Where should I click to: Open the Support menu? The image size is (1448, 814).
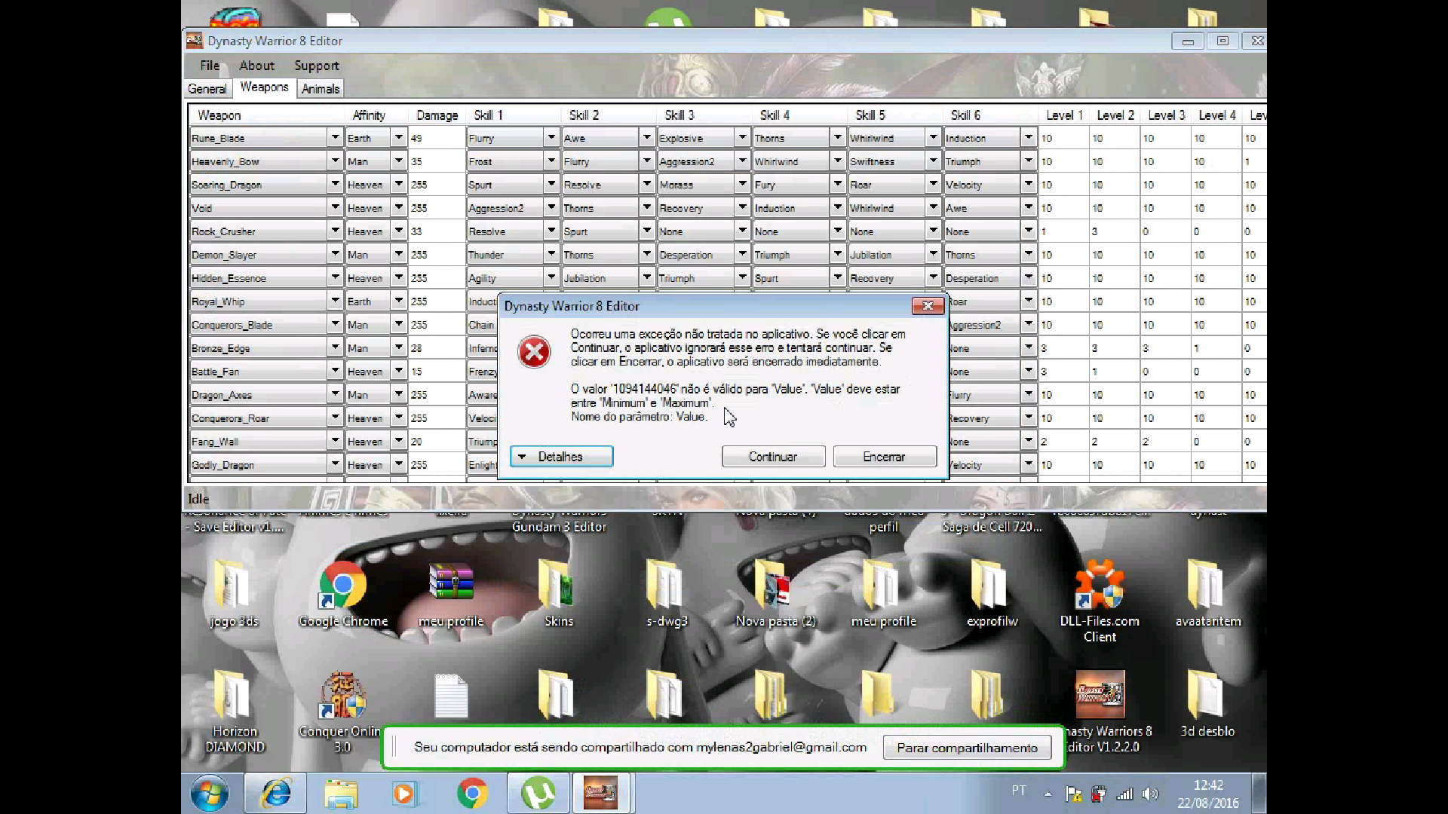(316, 66)
